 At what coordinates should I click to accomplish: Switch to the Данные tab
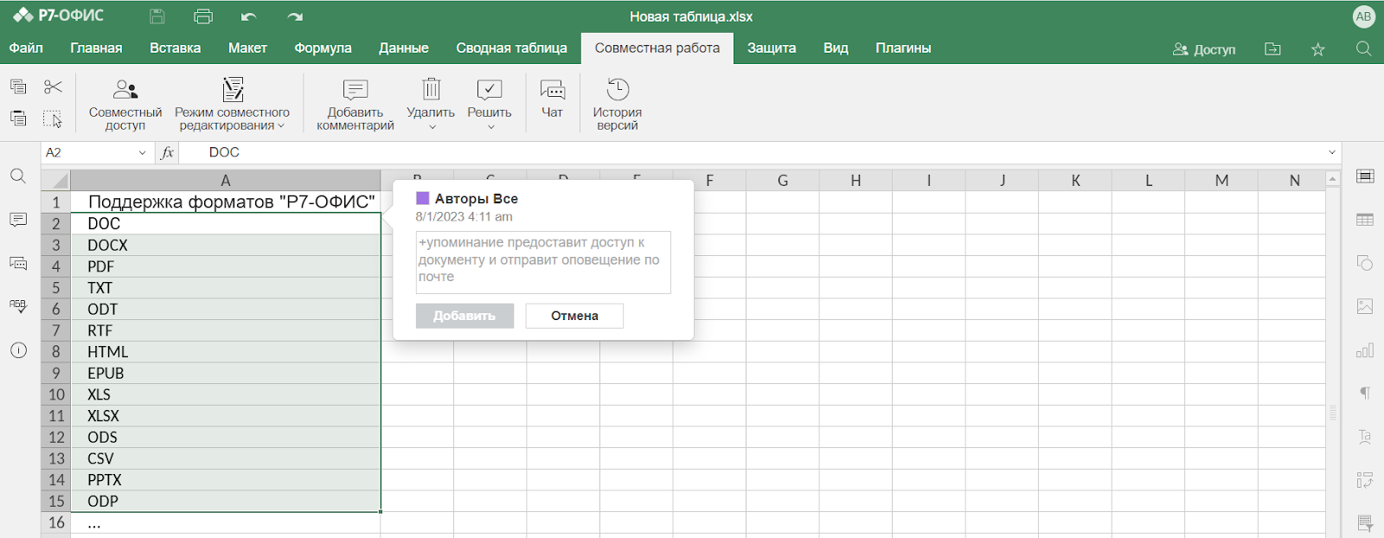coord(403,48)
